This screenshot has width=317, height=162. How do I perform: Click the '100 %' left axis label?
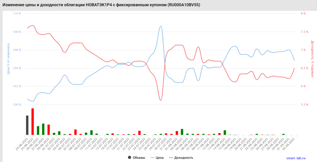[x=17, y=105]
